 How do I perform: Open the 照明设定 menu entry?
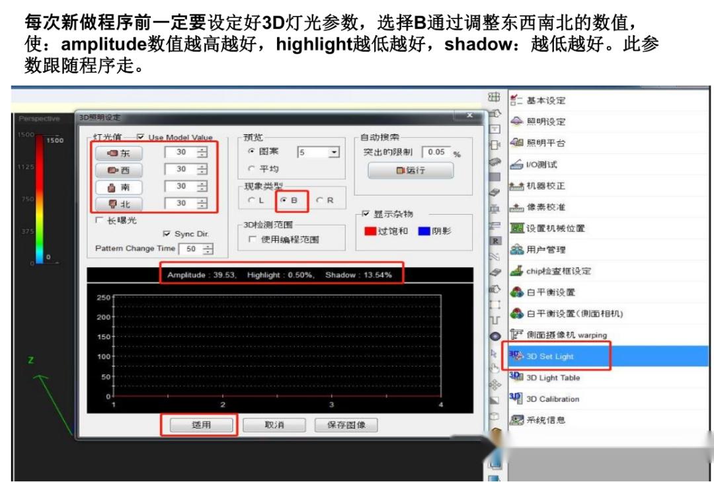609,122
